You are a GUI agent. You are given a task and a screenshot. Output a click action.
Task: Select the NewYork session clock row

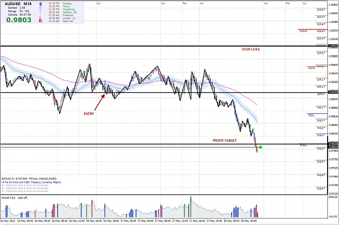tap(61, 21)
